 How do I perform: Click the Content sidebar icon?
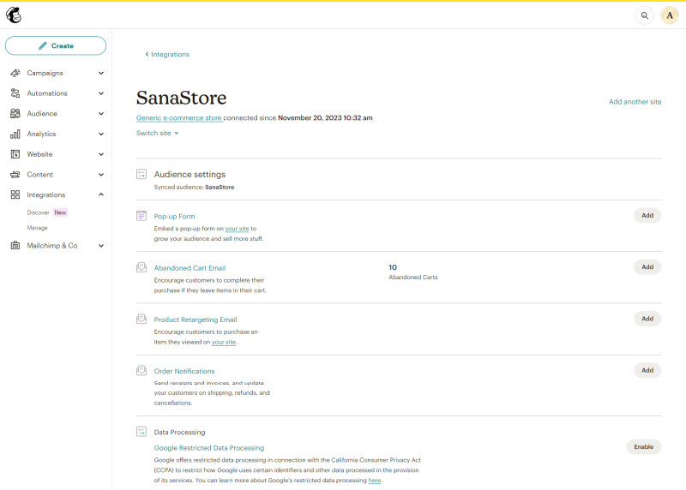tap(15, 175)
